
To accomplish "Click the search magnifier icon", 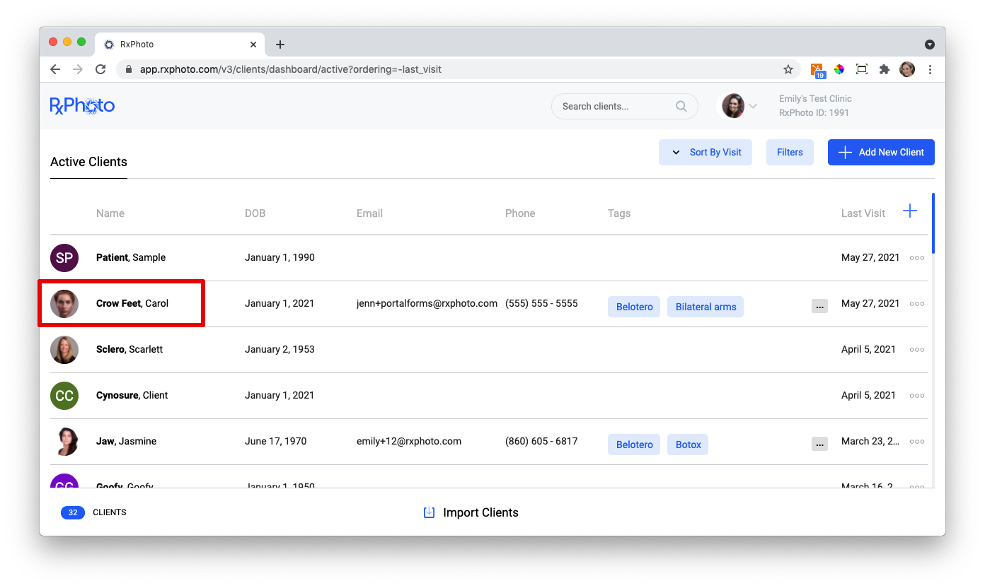I will 681,106.
